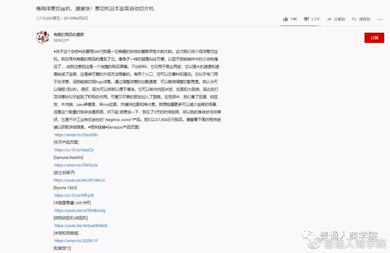
Task: Open the save-to-playlist options via 保存到
Action: tap(361, 19)
